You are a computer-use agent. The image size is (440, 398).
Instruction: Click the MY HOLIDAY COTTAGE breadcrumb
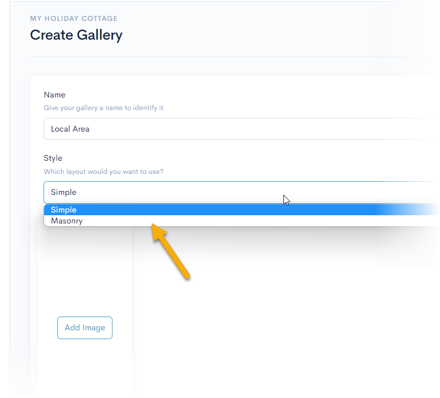pos(74,19)
